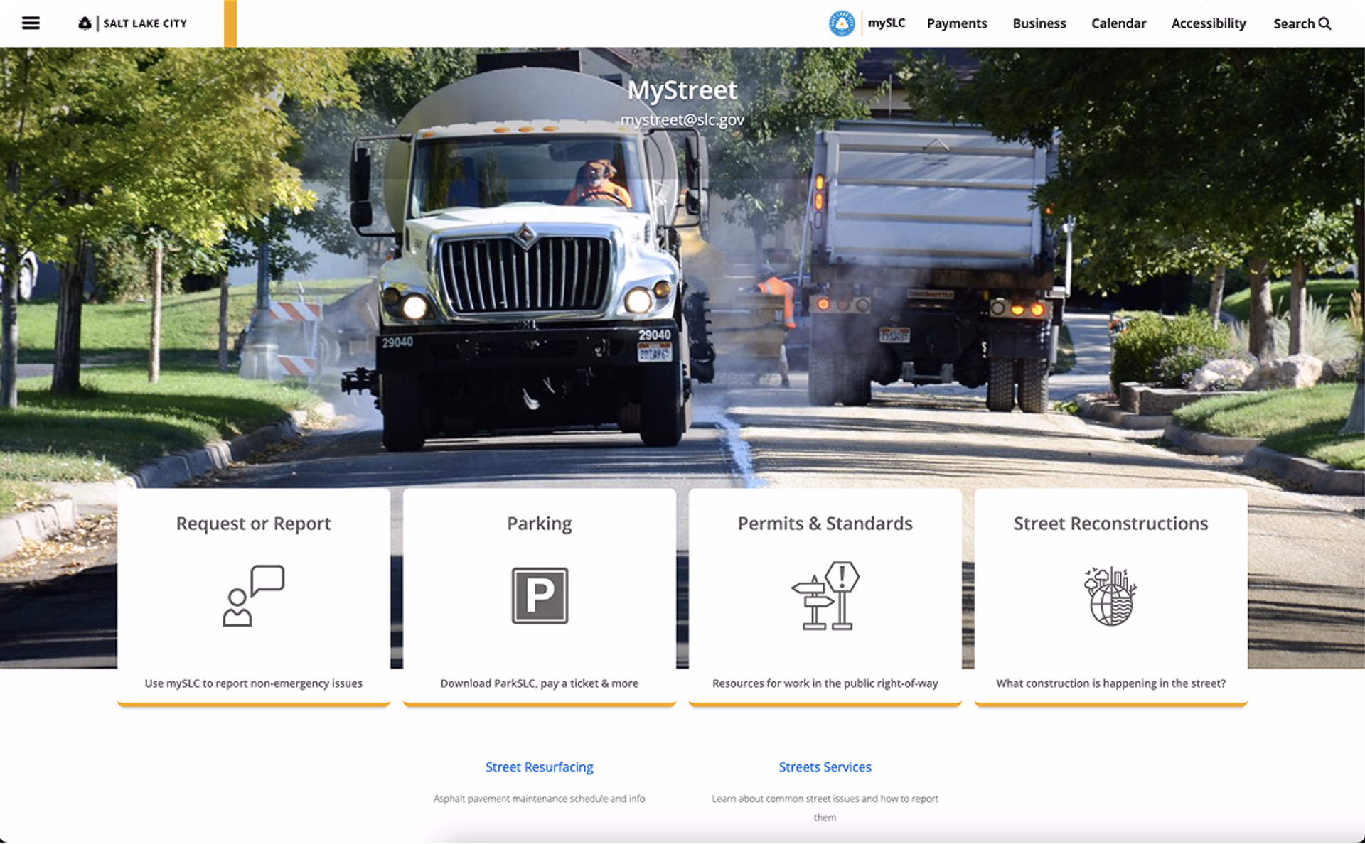The image size is (1365, 844).
Task: Click the search magnifying glass icon
Action: coord(1325,23)
